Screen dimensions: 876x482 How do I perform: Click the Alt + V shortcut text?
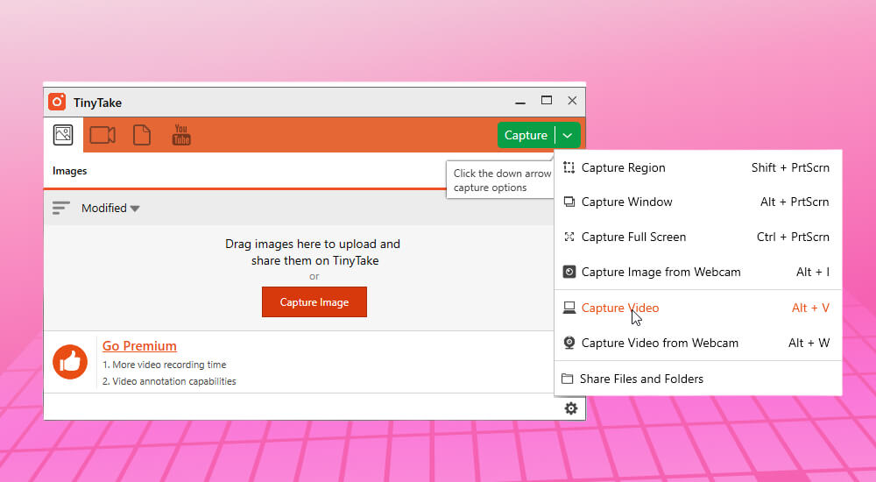point(810,308)
